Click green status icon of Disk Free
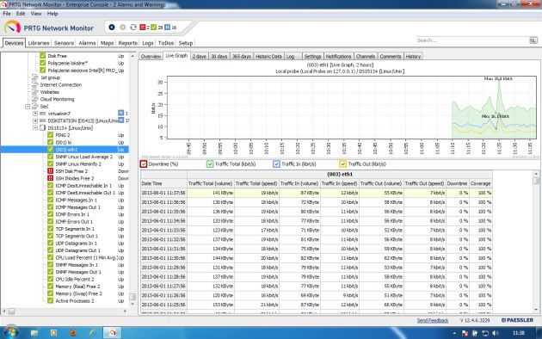The width and height of the screenshot is (542, 339). tap(42, 56)
